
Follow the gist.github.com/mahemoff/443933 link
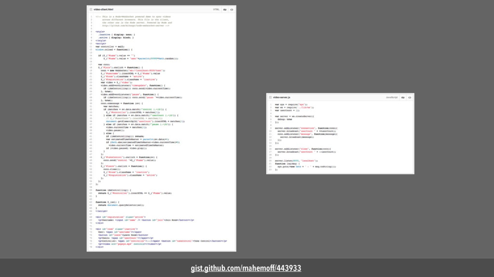246,268
